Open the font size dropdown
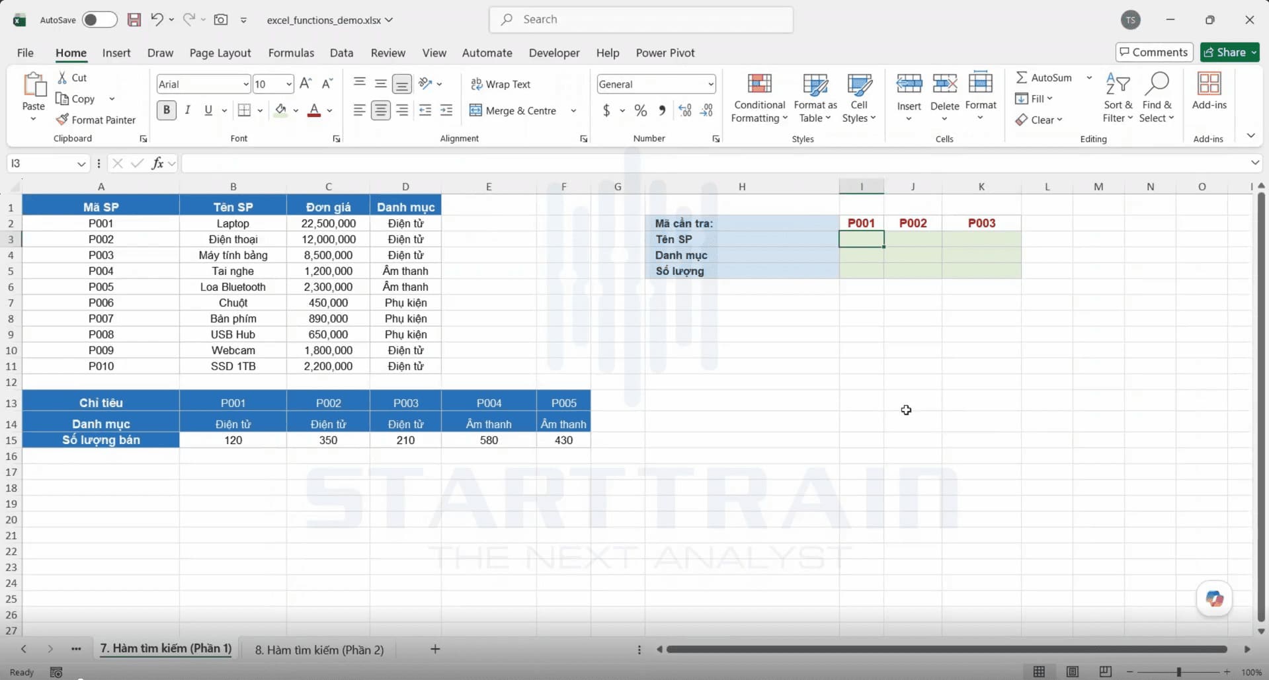The height and width of the screenshot is (680, 1269). [289, 85]
